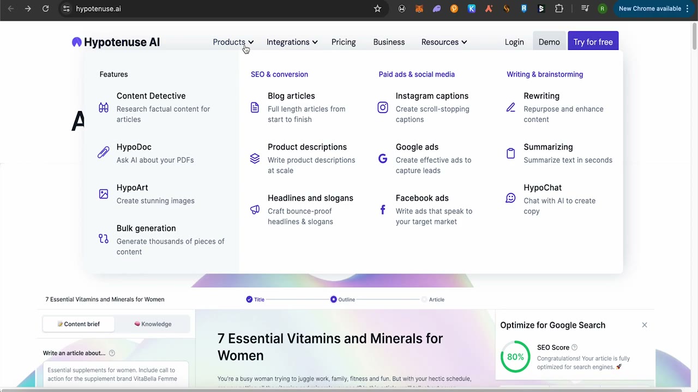Click the Instagram captions icon
This screenshot has width=698, height=392.
click(x=383, y=108)
